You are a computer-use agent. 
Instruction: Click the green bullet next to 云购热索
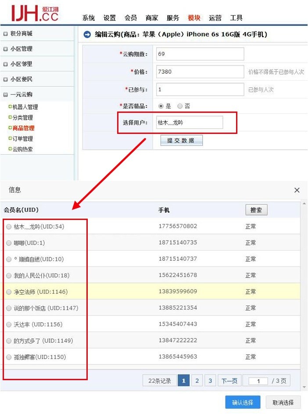(10, 149)
